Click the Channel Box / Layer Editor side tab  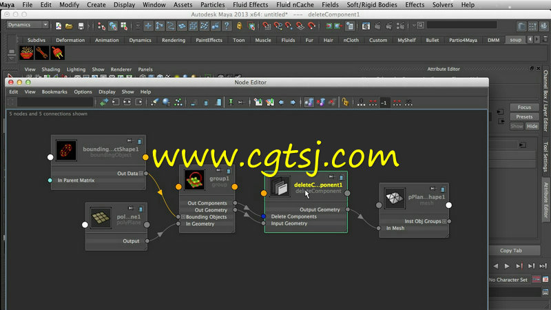(545, 101)
